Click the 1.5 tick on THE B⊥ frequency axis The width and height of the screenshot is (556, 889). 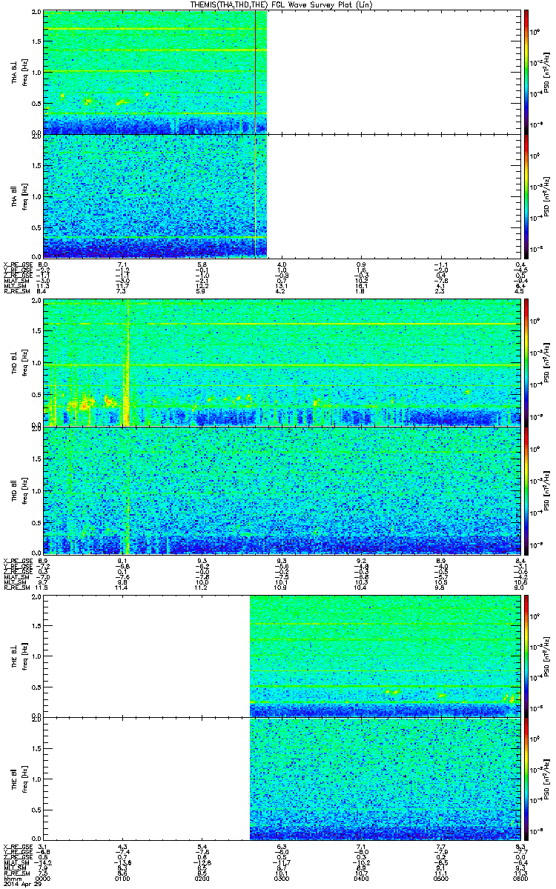tap(36, 625)
